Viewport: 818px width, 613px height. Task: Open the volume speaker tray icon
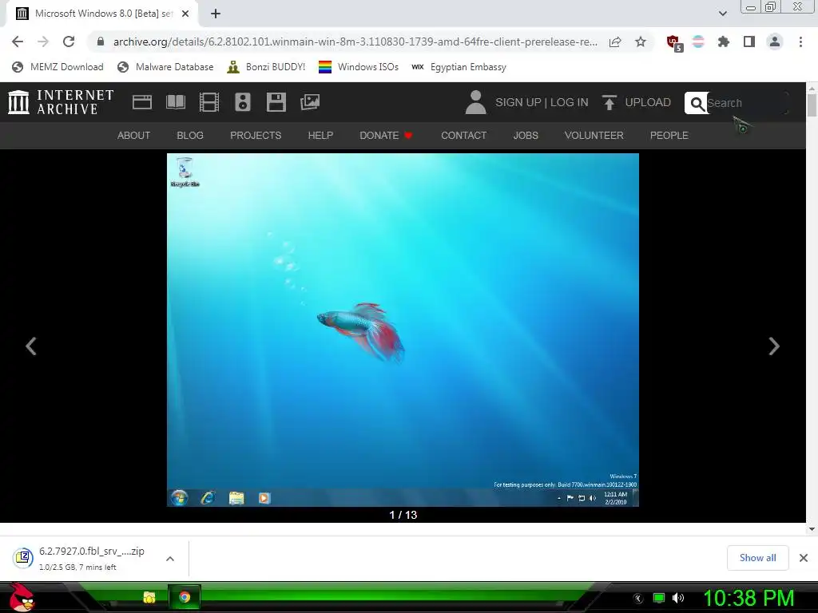(x=678, y=598)
